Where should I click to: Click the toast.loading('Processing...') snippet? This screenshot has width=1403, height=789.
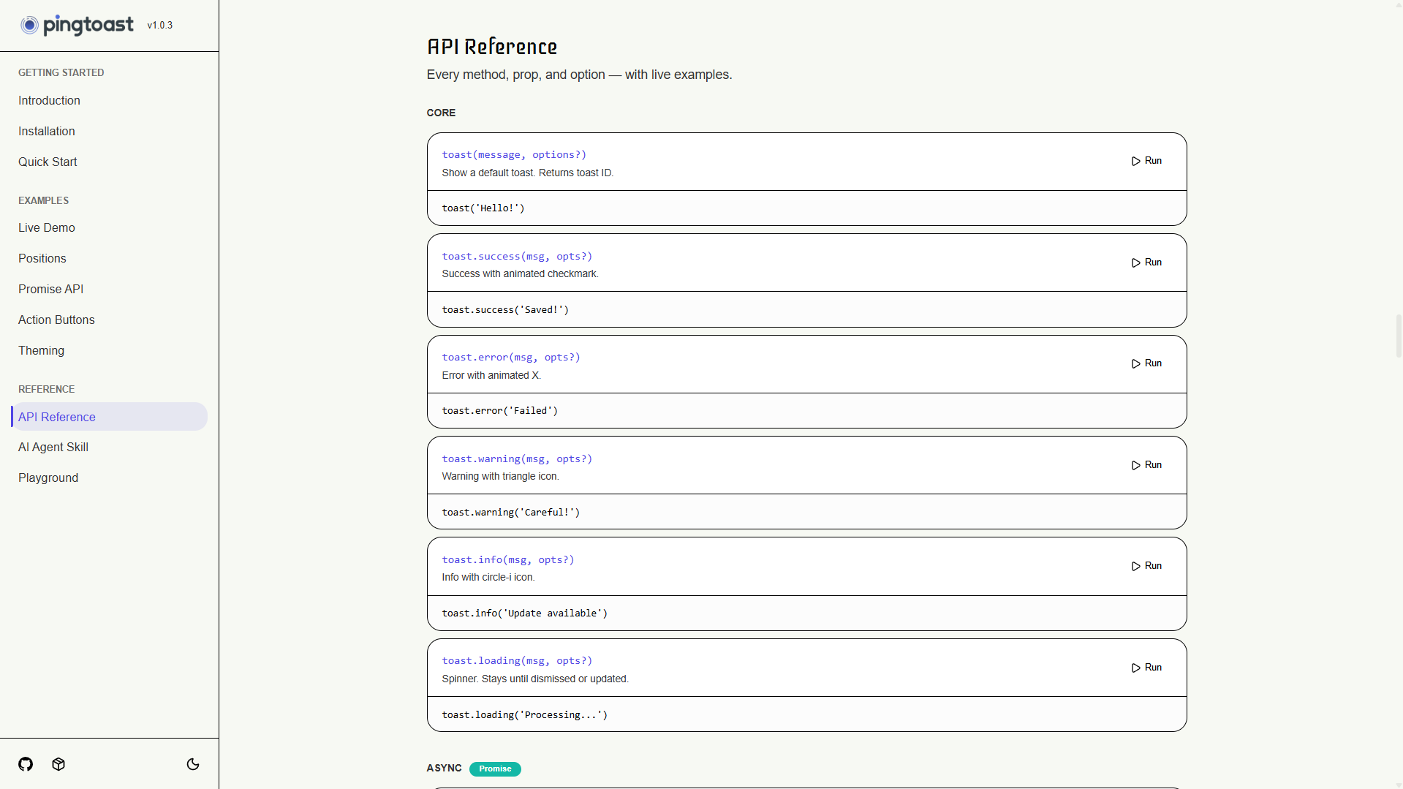point(524,715)
